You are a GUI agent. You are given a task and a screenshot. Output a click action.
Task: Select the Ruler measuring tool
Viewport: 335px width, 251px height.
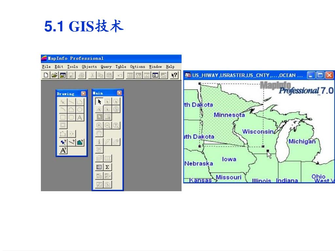(107, 158)
